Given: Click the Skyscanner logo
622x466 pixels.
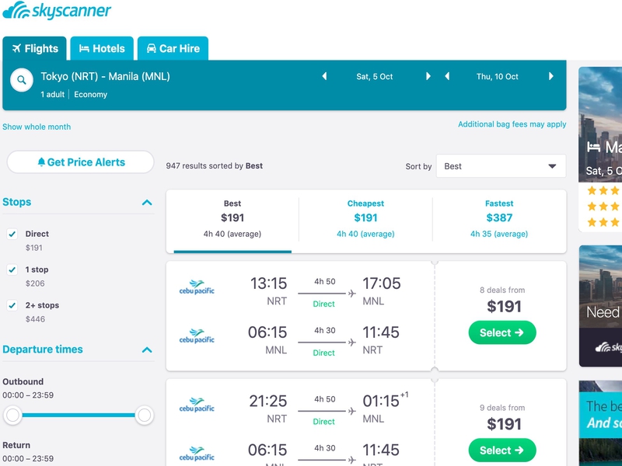Looking at the screenshot, I should click(x=57, y=10).
